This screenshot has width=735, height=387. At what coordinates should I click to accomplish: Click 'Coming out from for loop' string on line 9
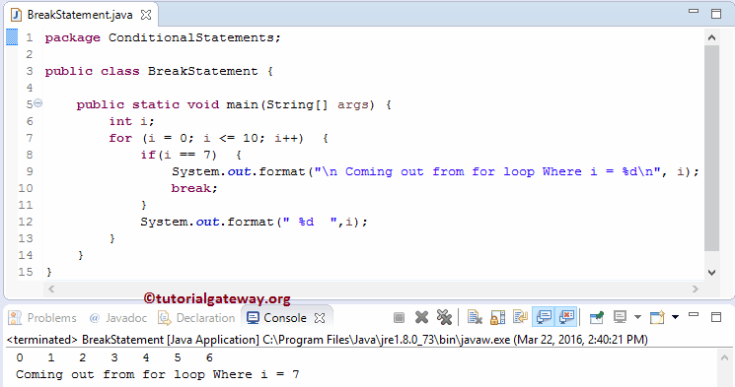[x=440, y=171]
